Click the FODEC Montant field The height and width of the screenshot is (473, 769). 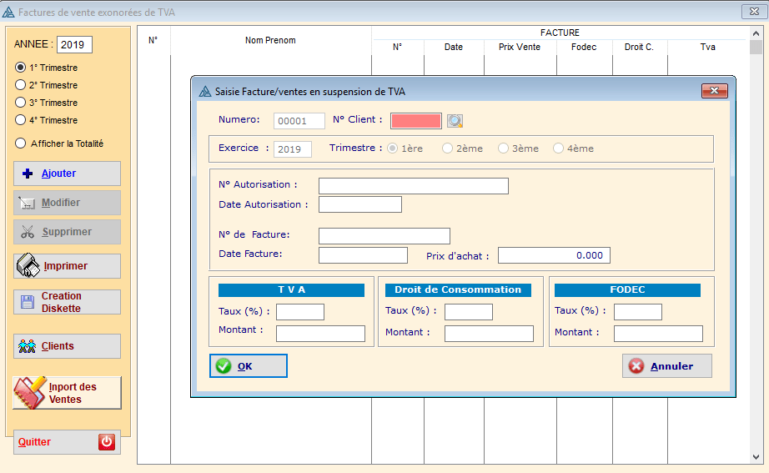pos(658,334)
